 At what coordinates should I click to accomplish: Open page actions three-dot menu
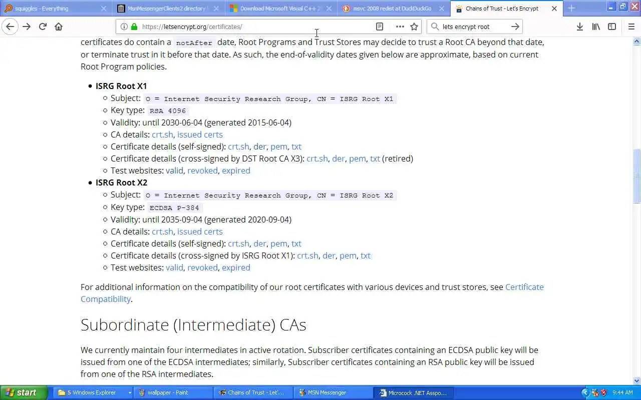tap(400, 26)
